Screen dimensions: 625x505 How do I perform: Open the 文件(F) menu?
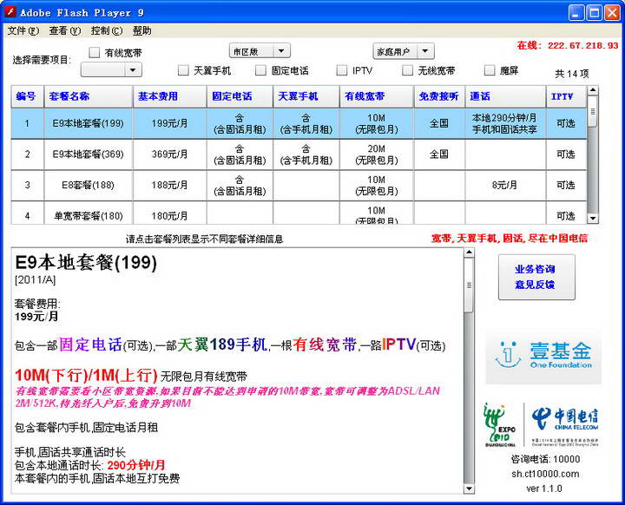tap(23, 30)
